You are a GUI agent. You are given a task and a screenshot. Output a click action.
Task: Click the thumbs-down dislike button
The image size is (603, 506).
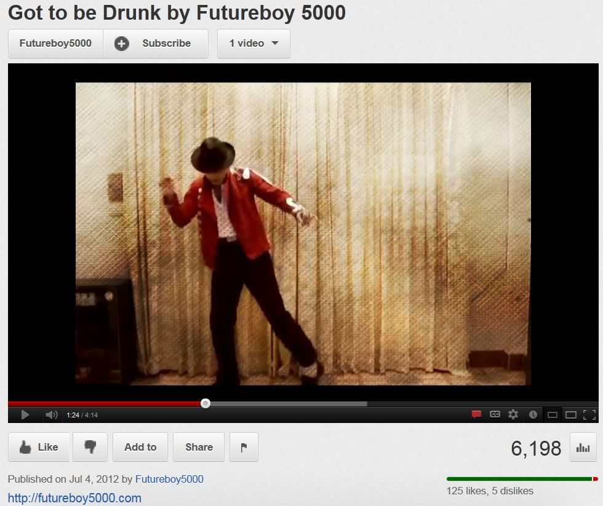coord(90,447)
